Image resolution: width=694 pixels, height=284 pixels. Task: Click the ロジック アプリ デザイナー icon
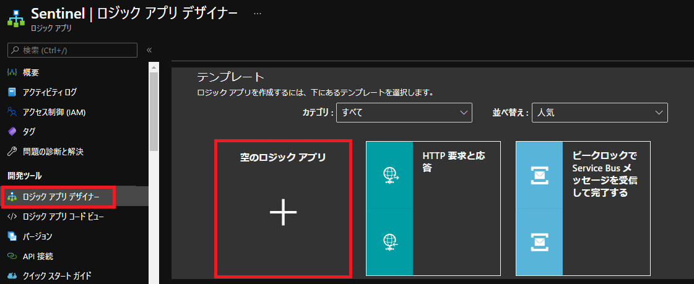click(12, 197)
